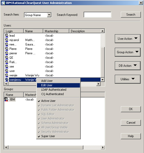Screen dimensions: 144x153
Task: Confirm with the OK button
Action: pyautogui.click(x=131, y=109)
